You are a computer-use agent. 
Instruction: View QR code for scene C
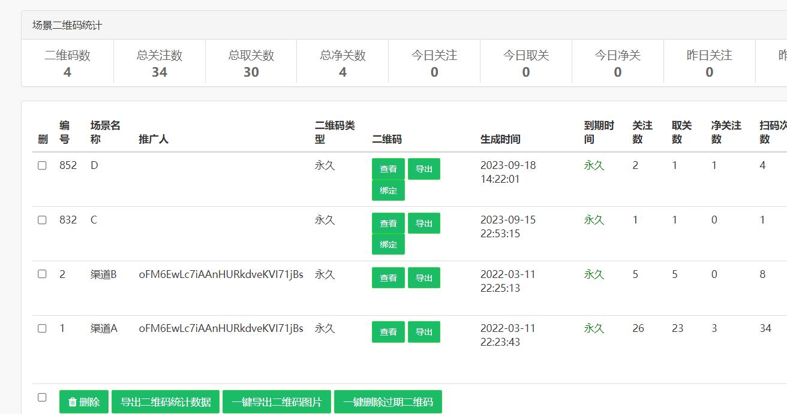pyautogui.click(x=388, y=223)
